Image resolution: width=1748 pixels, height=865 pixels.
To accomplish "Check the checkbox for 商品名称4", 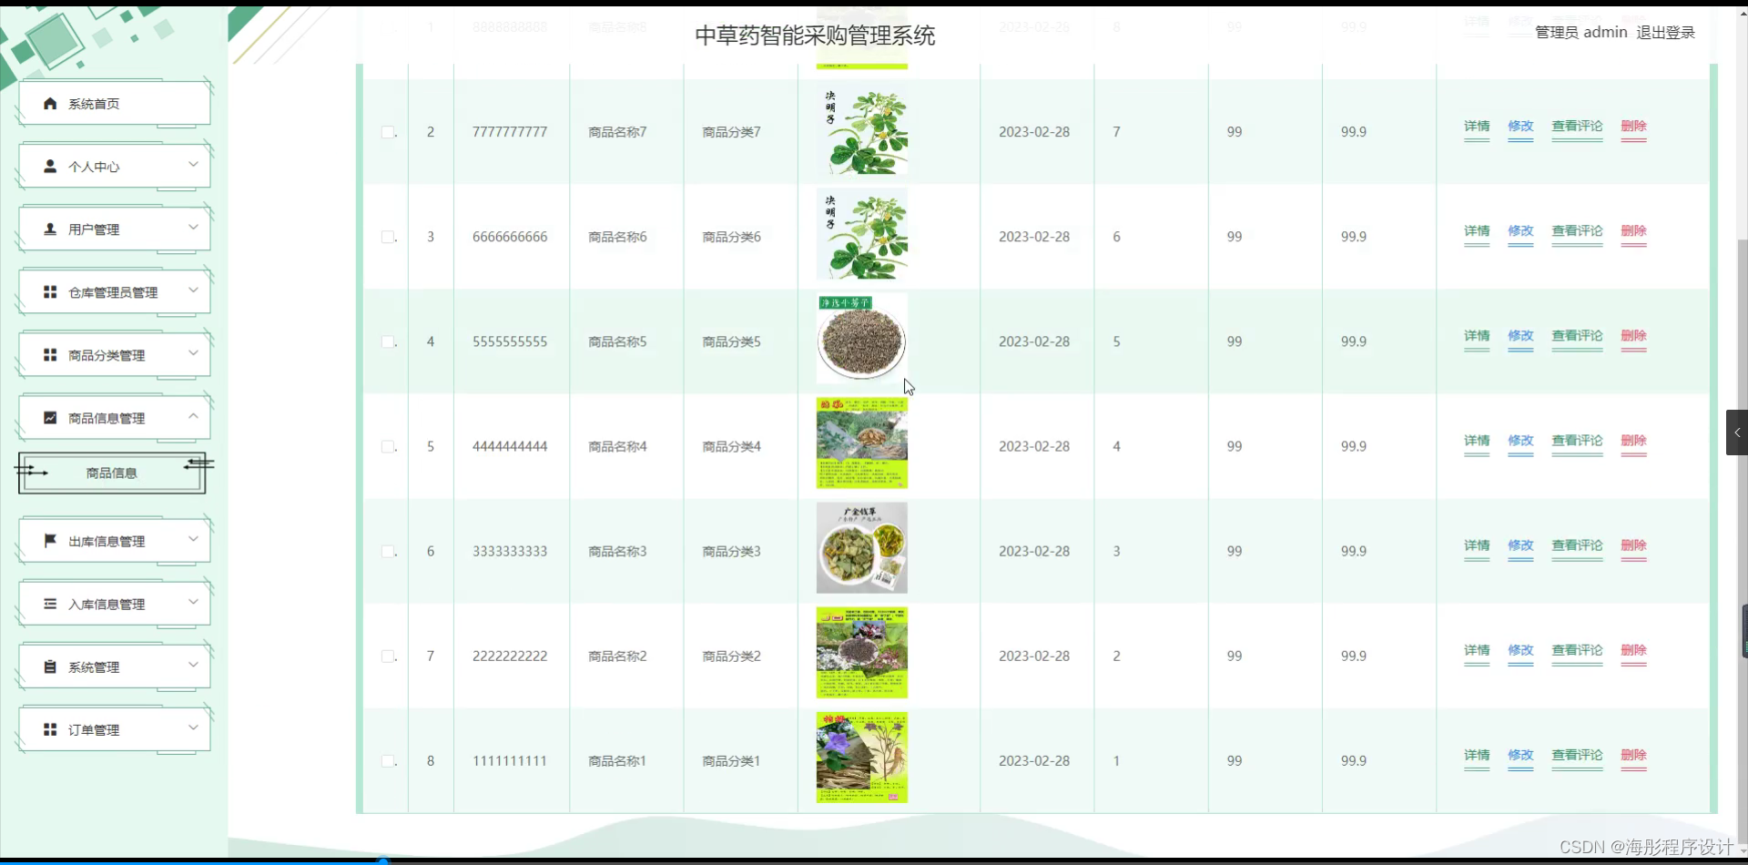I will [x=389, y=446].
